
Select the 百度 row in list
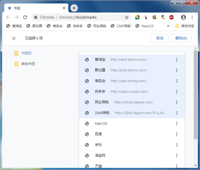(x=132, y=134)
